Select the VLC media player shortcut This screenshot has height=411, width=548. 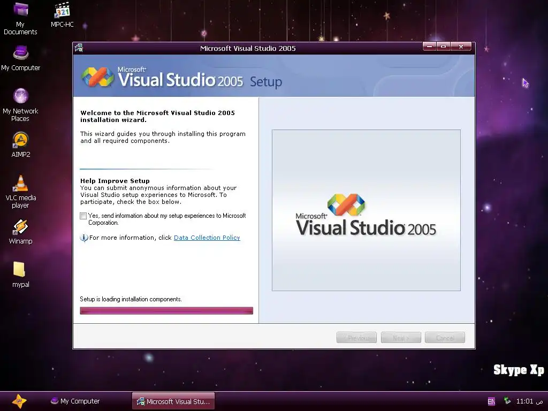(x=21, y=192)
